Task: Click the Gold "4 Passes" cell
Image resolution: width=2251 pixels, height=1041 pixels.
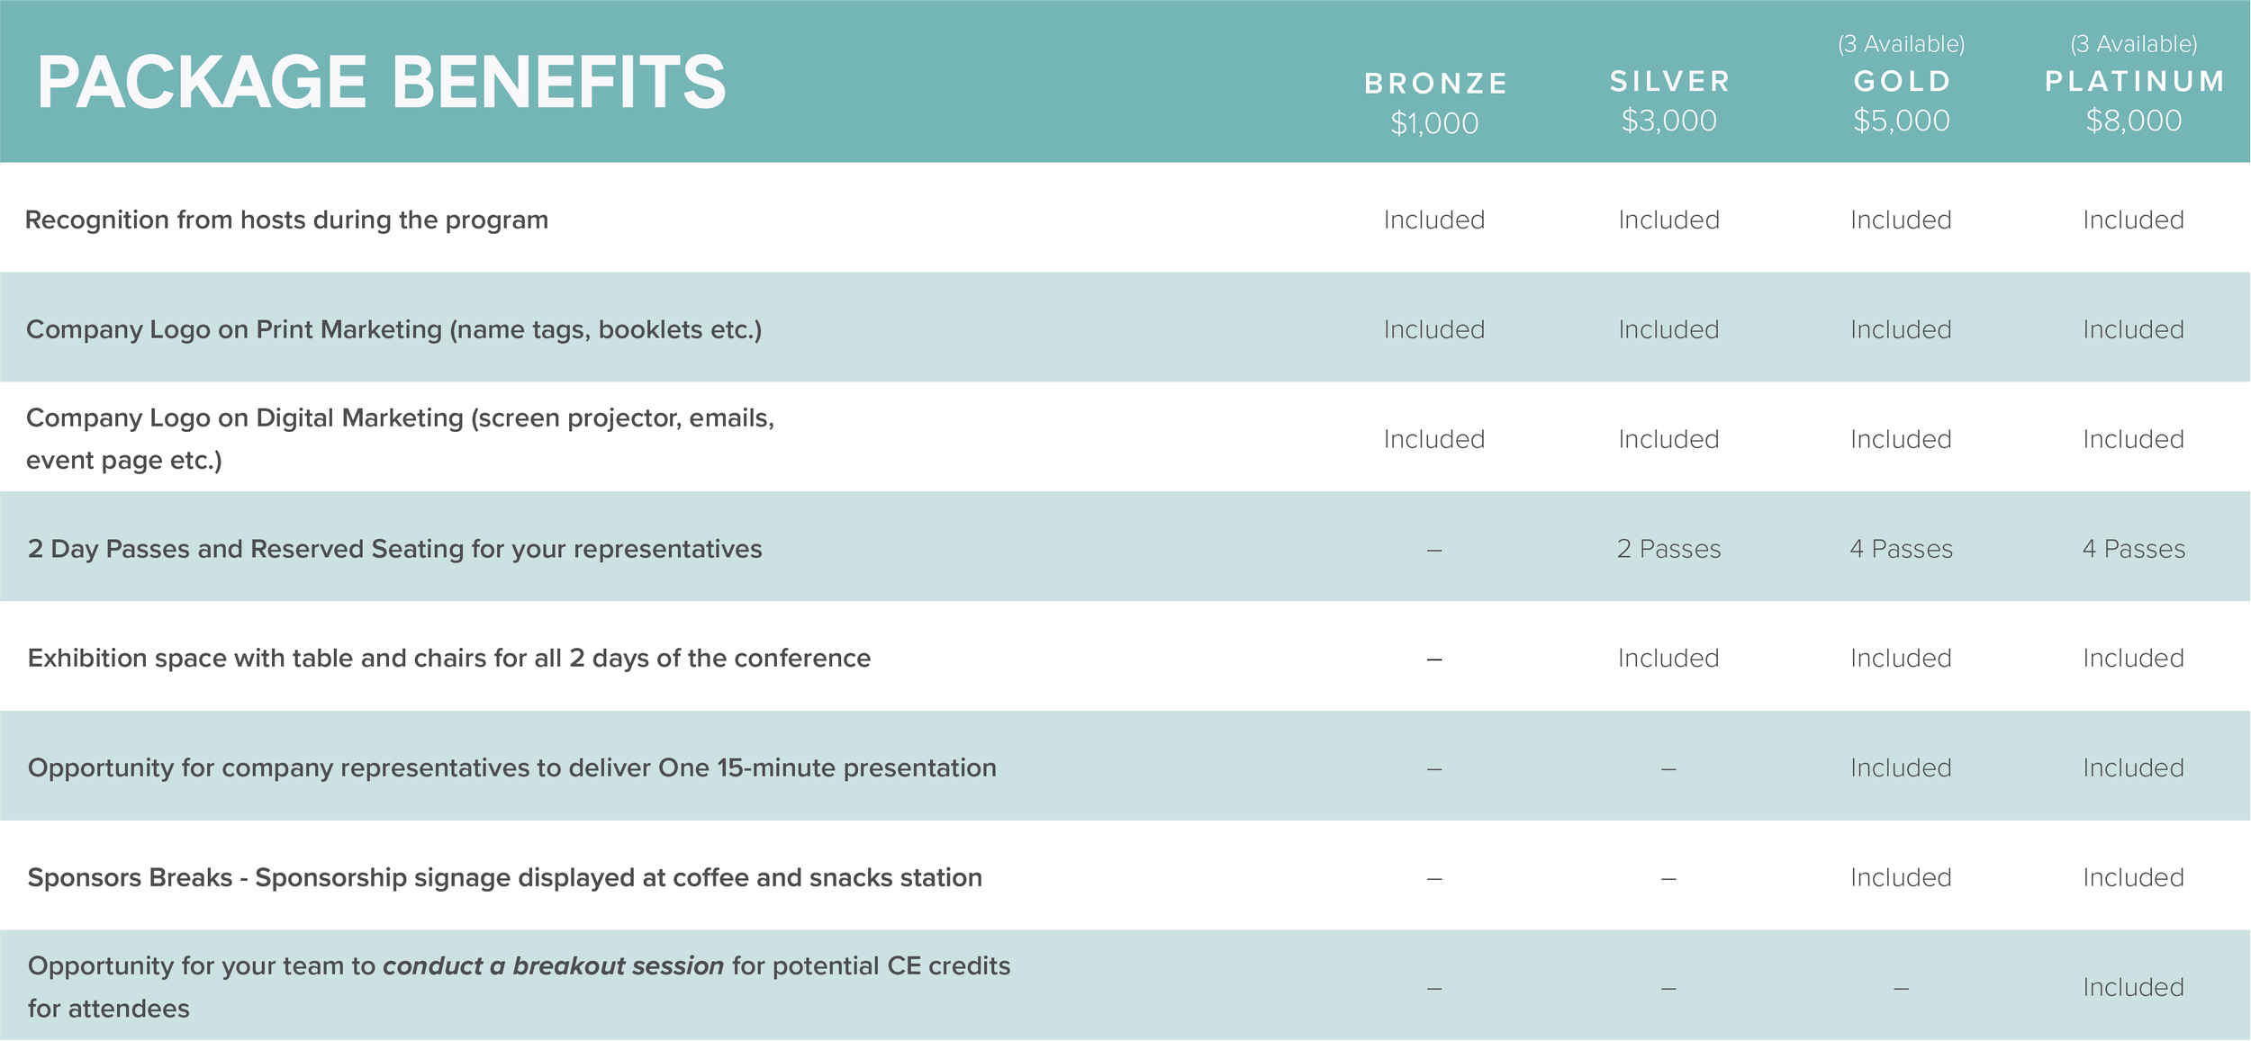Action: 1901,549
